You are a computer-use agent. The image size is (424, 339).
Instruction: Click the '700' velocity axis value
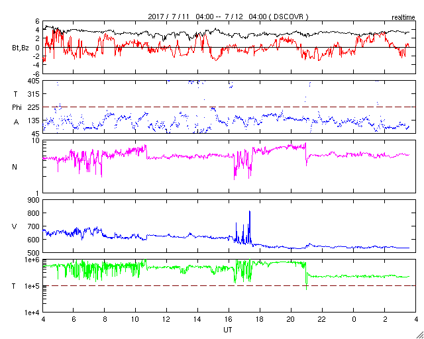[x=34, y=226]
